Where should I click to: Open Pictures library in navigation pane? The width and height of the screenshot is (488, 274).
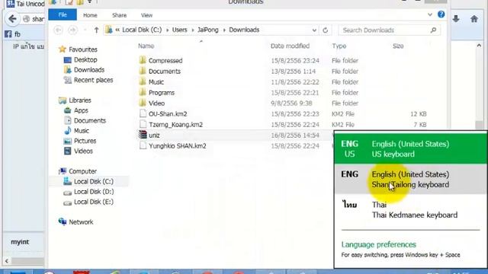tap(85, 141)
